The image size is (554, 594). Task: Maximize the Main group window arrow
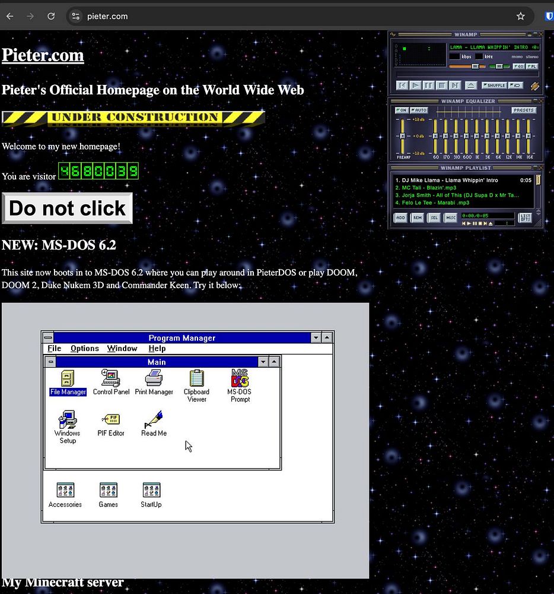275,362
